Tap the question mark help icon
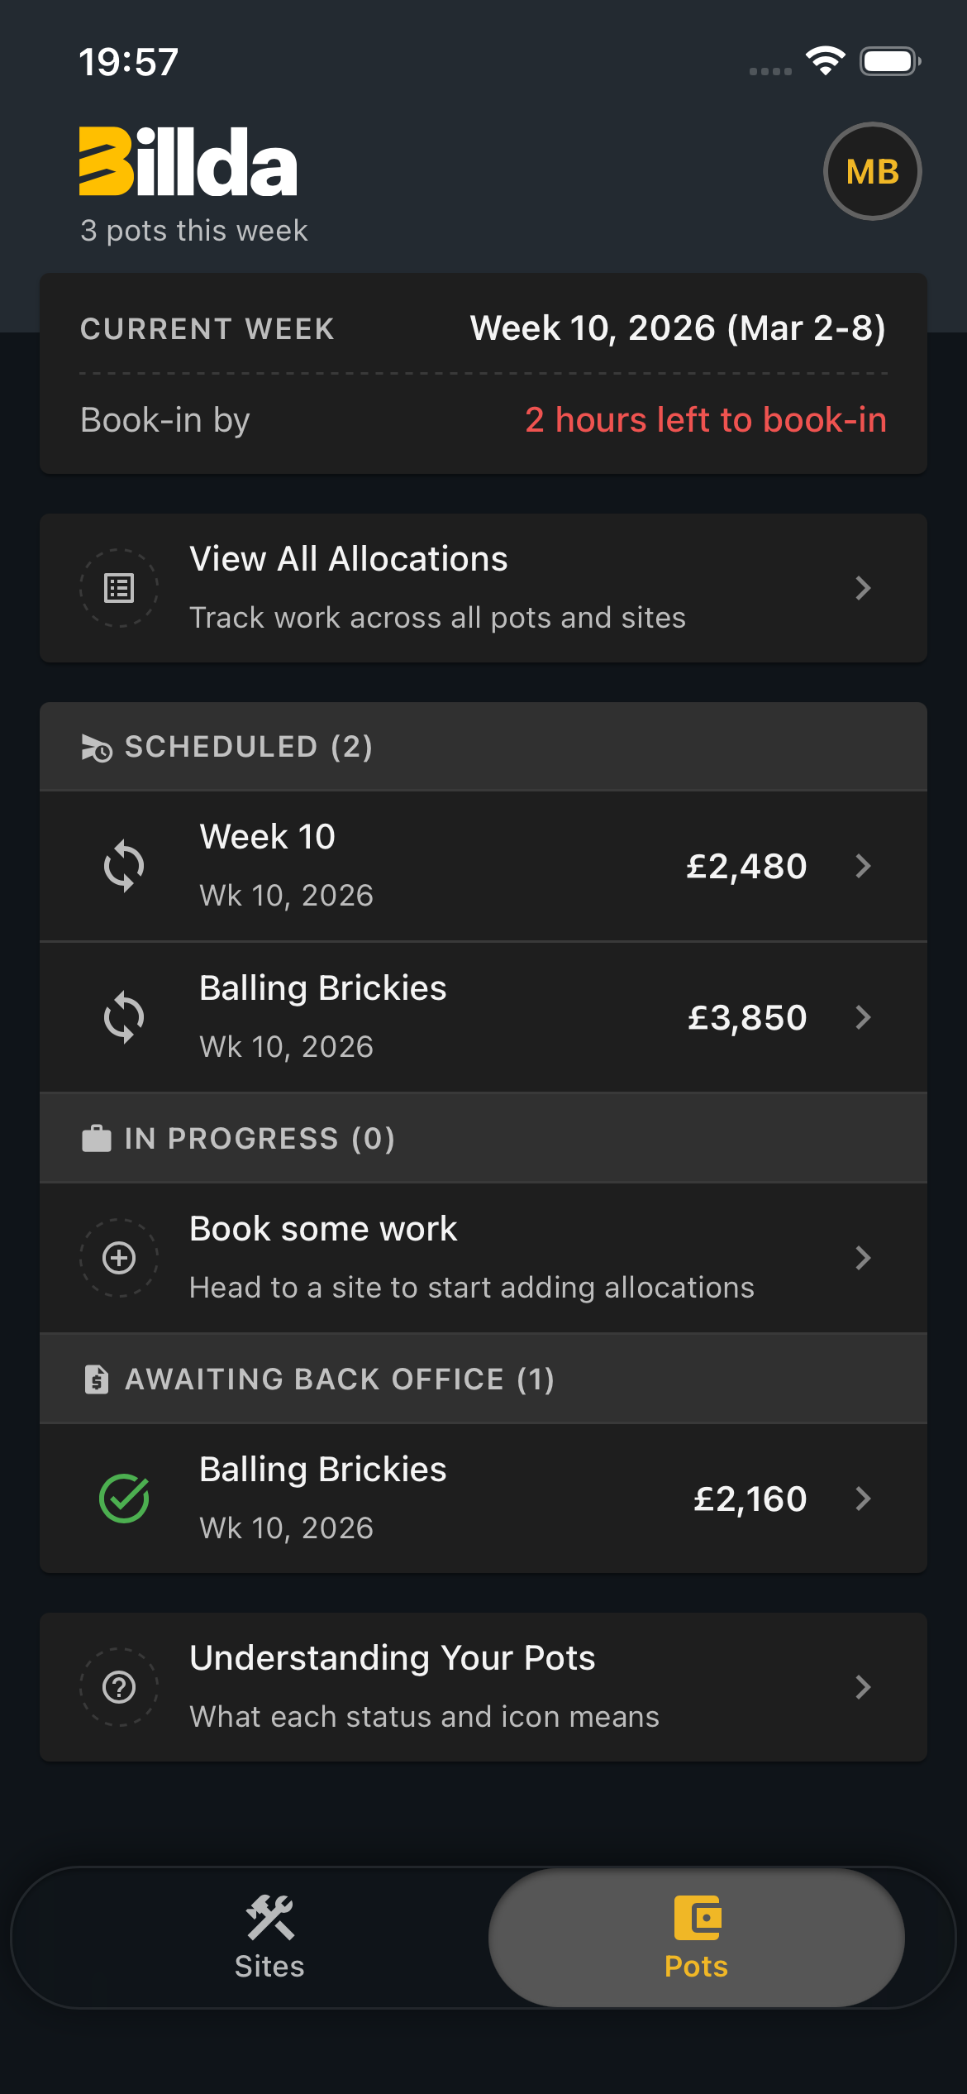The height and width of the screenshot is (2094, 967). 119,1687
